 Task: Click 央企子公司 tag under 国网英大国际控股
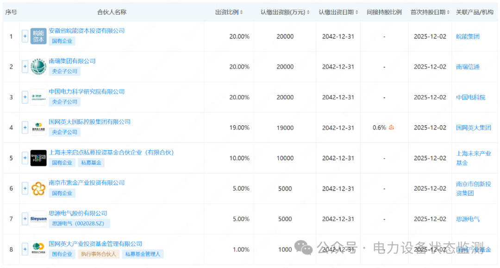point(65,132)
